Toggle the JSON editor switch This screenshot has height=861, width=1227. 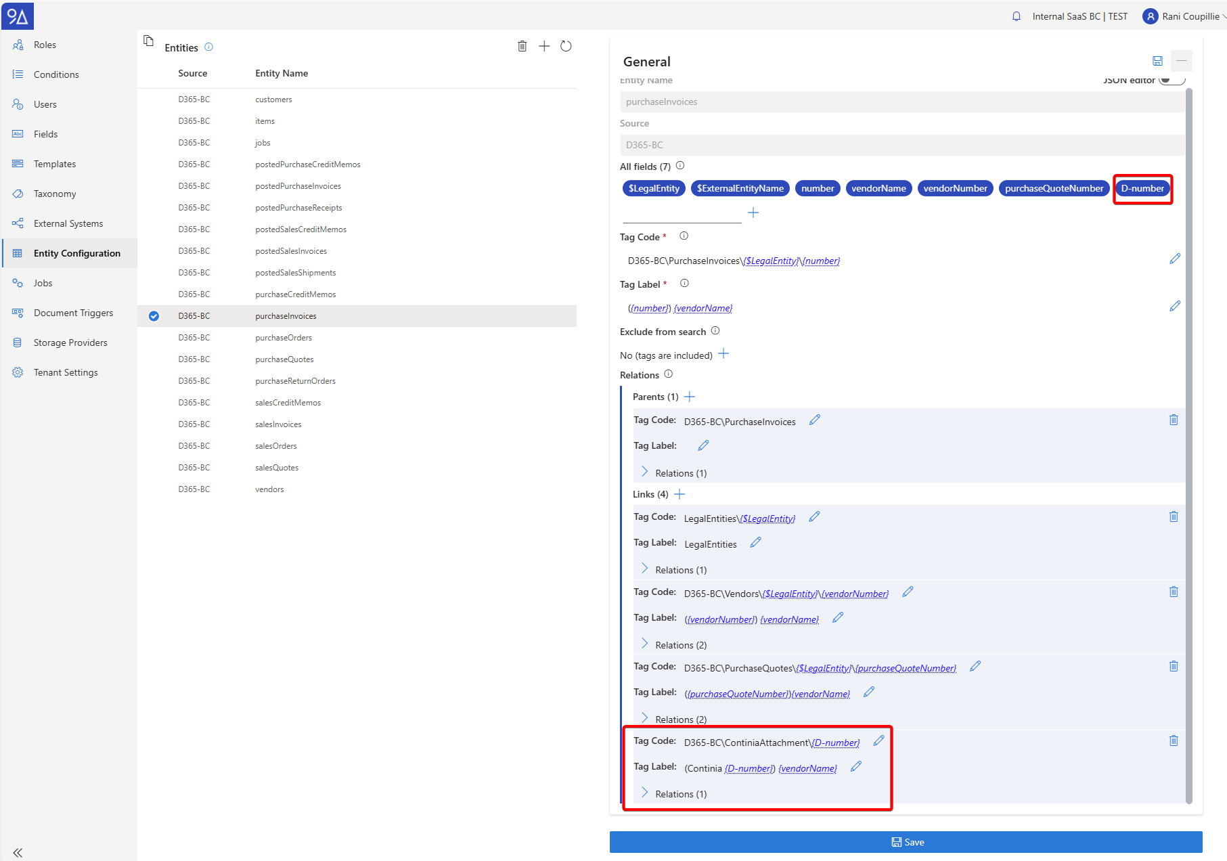pos(1172,80)
